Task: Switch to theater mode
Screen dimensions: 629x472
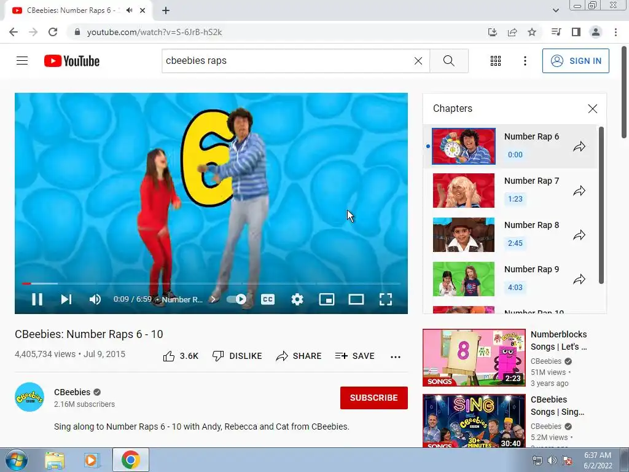Action: point(356,299)
